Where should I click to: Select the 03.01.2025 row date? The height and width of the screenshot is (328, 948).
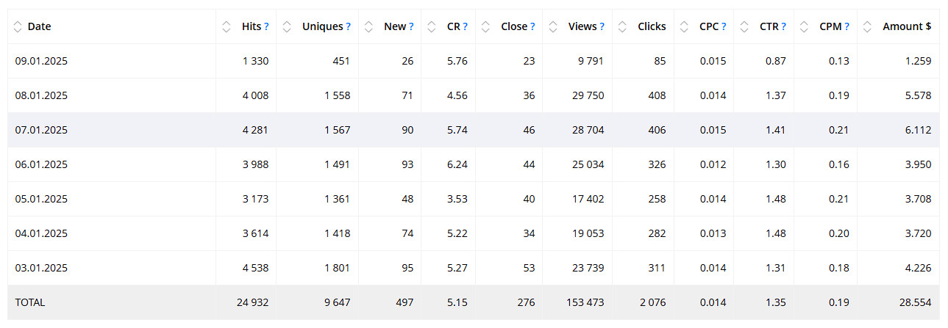(41, 268)
